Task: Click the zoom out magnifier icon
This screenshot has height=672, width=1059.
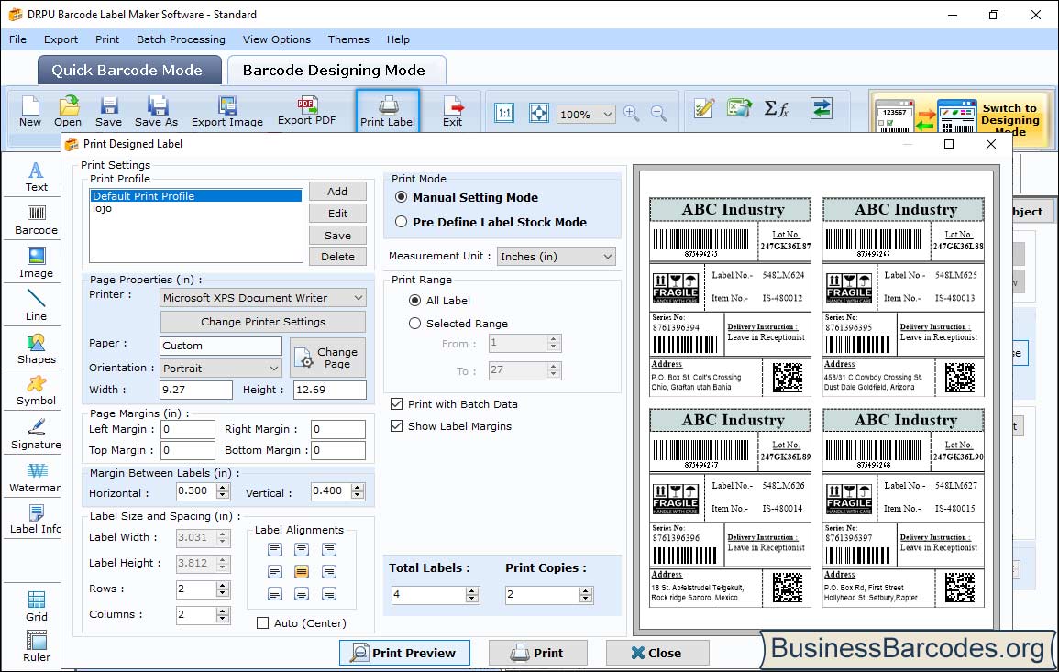Action: tap(658, 113)
